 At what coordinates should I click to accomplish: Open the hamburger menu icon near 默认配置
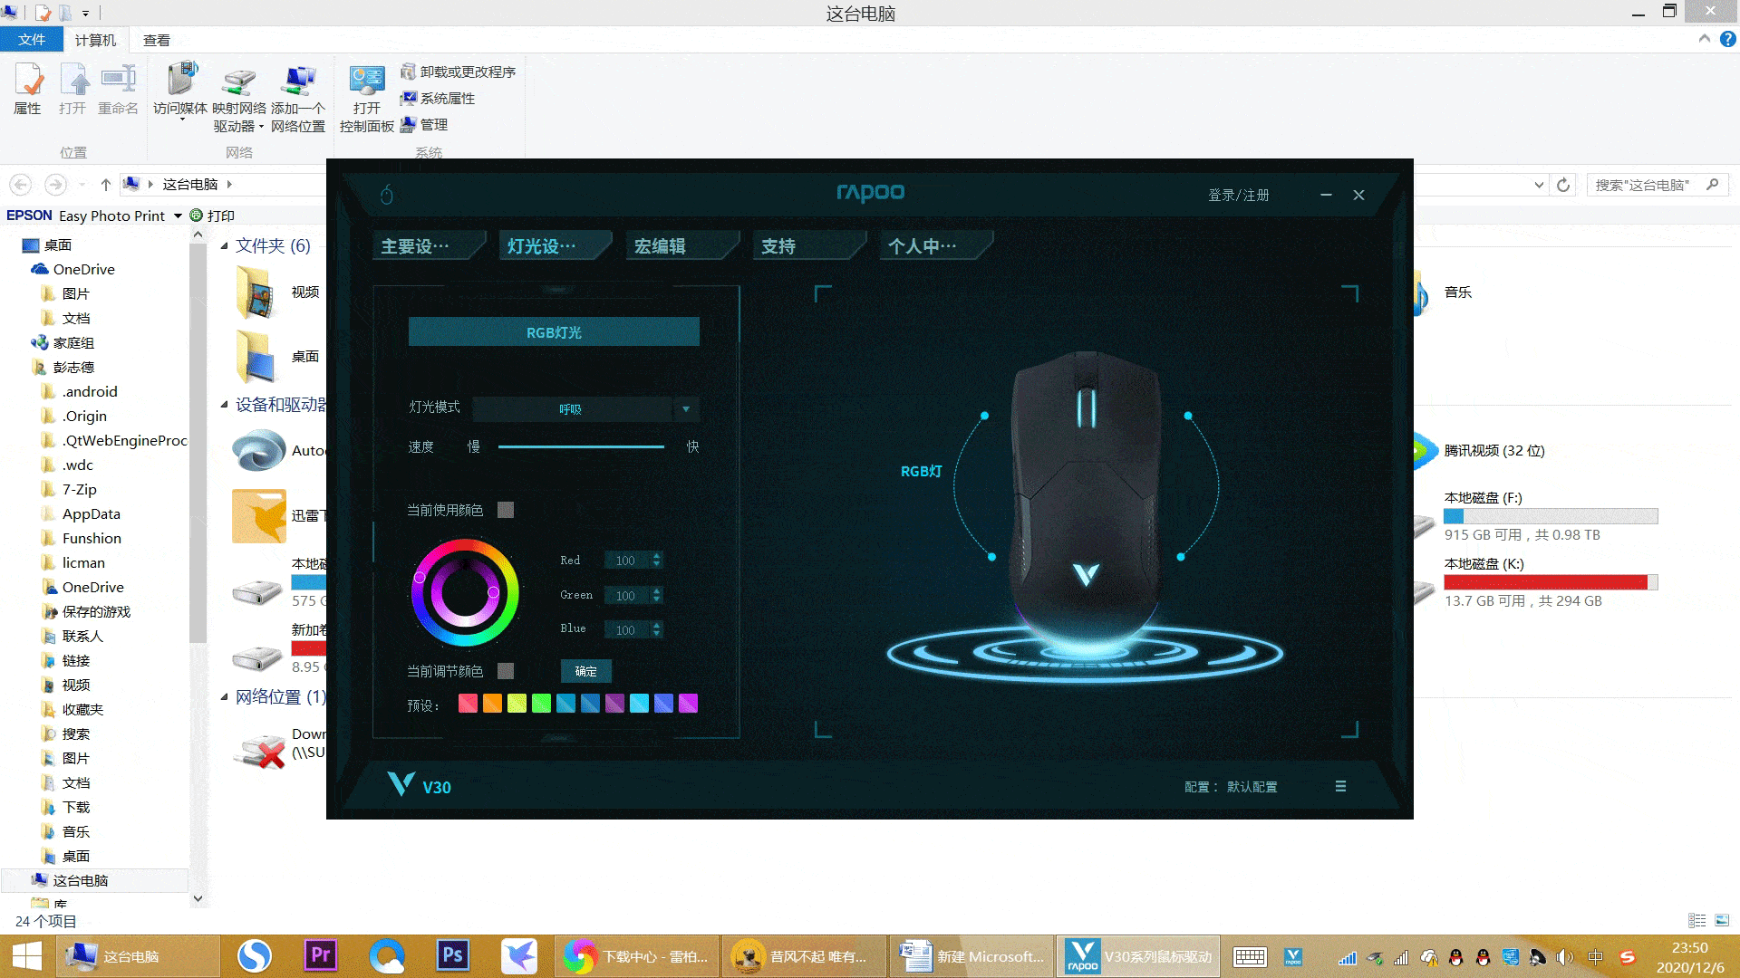(x=1340, y=787)
